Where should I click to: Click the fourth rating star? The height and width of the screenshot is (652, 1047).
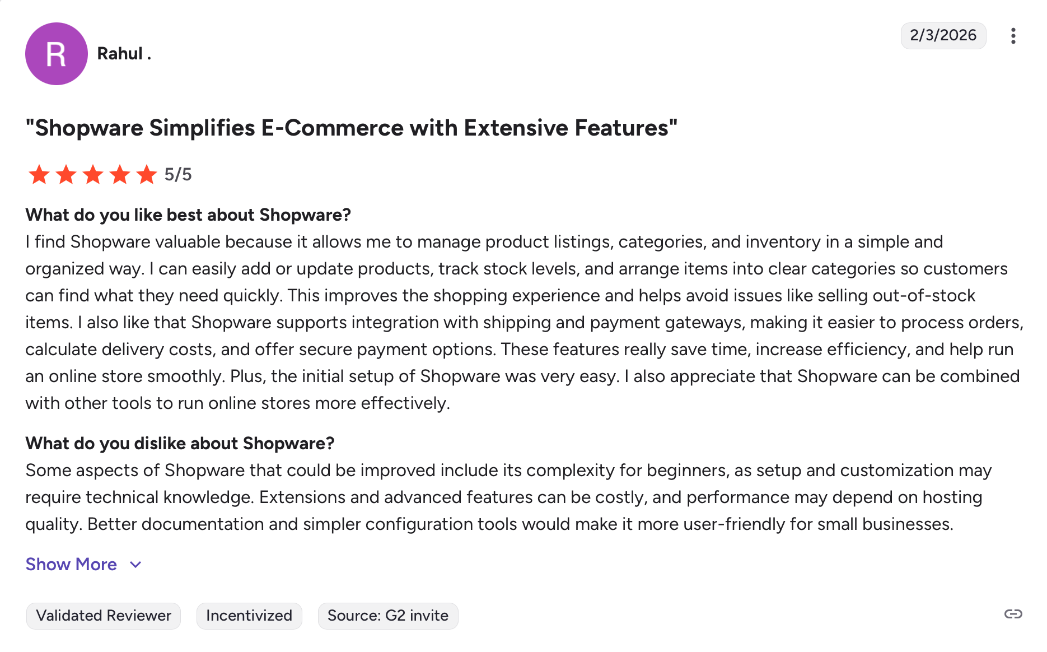(120, 175)
